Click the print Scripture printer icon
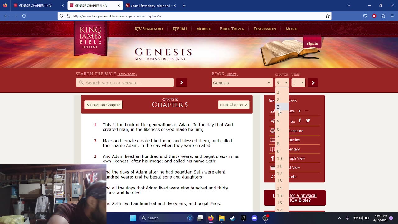The width and height of the screenshot is (398, 224). pyautogui.click(x=272, y=131)
